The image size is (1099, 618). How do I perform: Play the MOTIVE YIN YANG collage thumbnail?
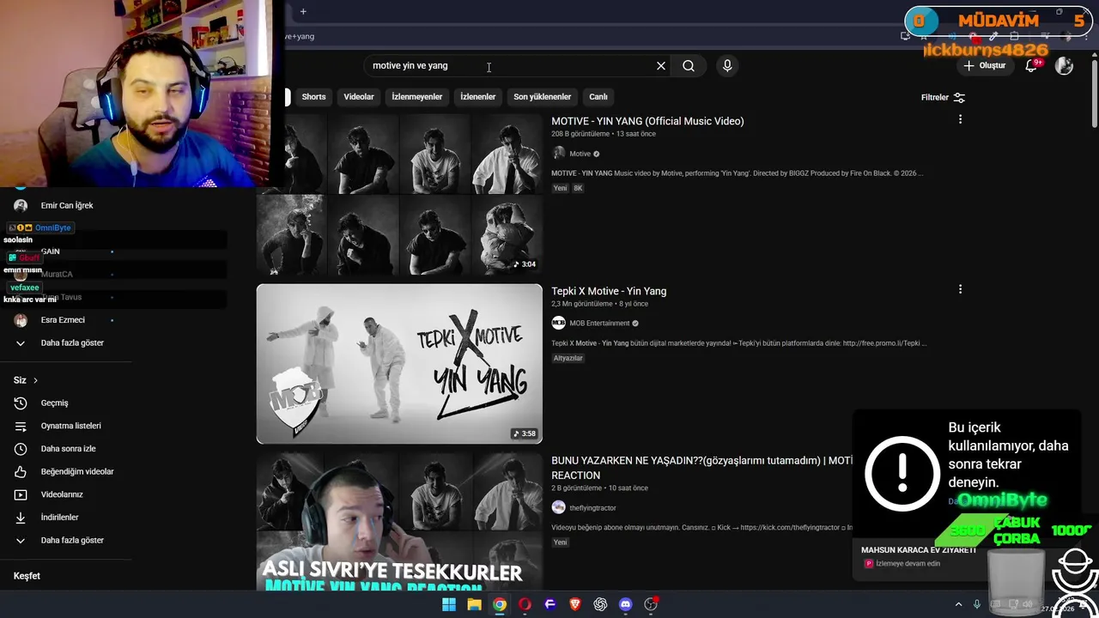point(399,194)
